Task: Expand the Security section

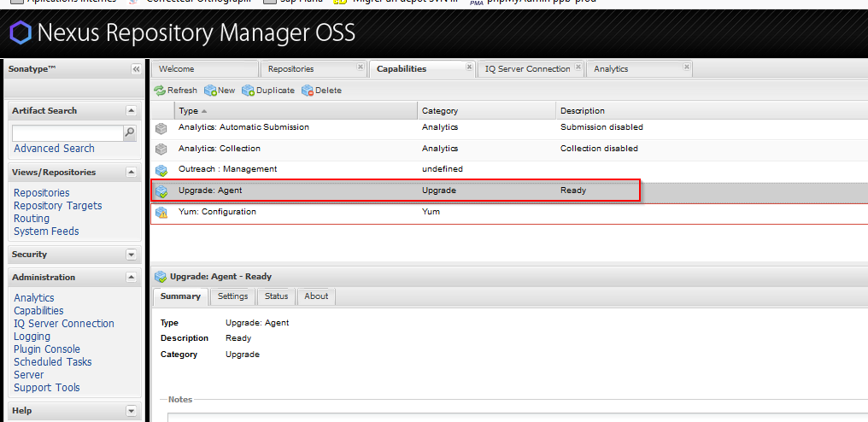Action: point(131,255)
